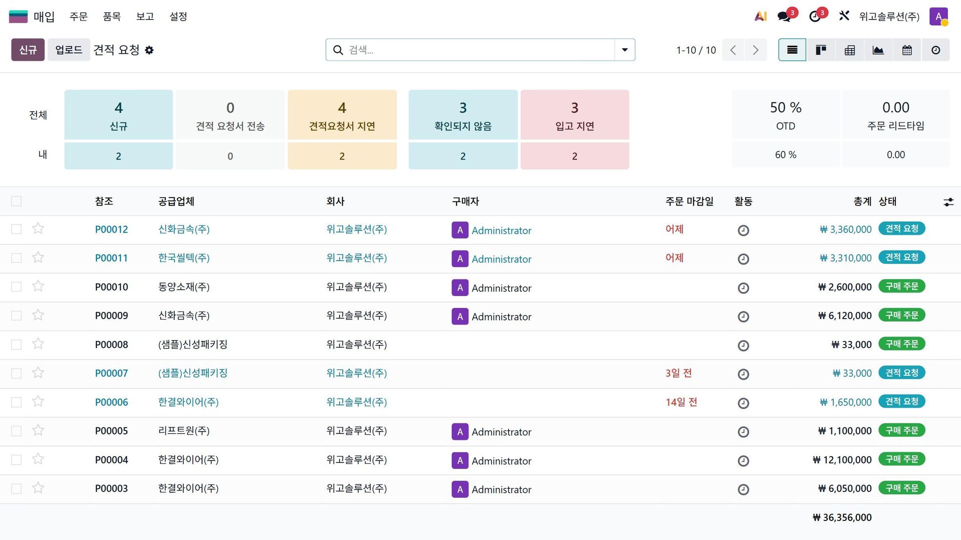961x540 pixels.
Task: Select the checkbox for row P00007
Action: (17, 373)
